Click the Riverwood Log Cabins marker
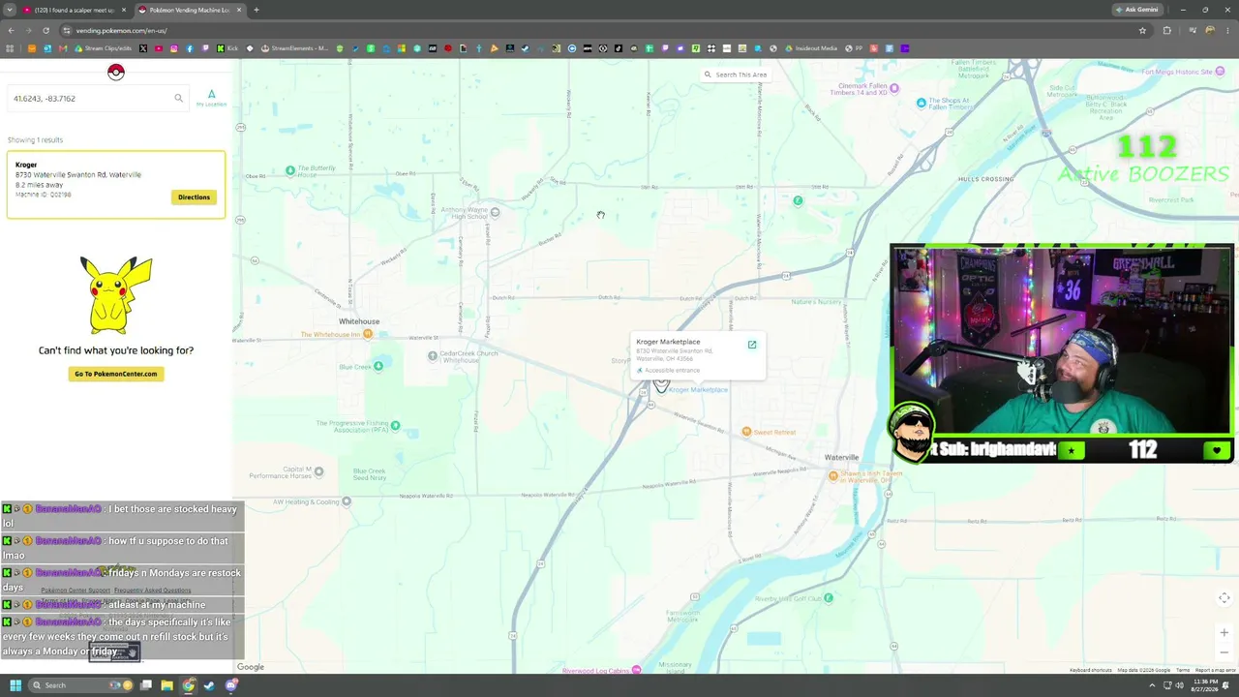This screenshot has width=1239, height=697. pyautogui.click(x=636, y=670)
